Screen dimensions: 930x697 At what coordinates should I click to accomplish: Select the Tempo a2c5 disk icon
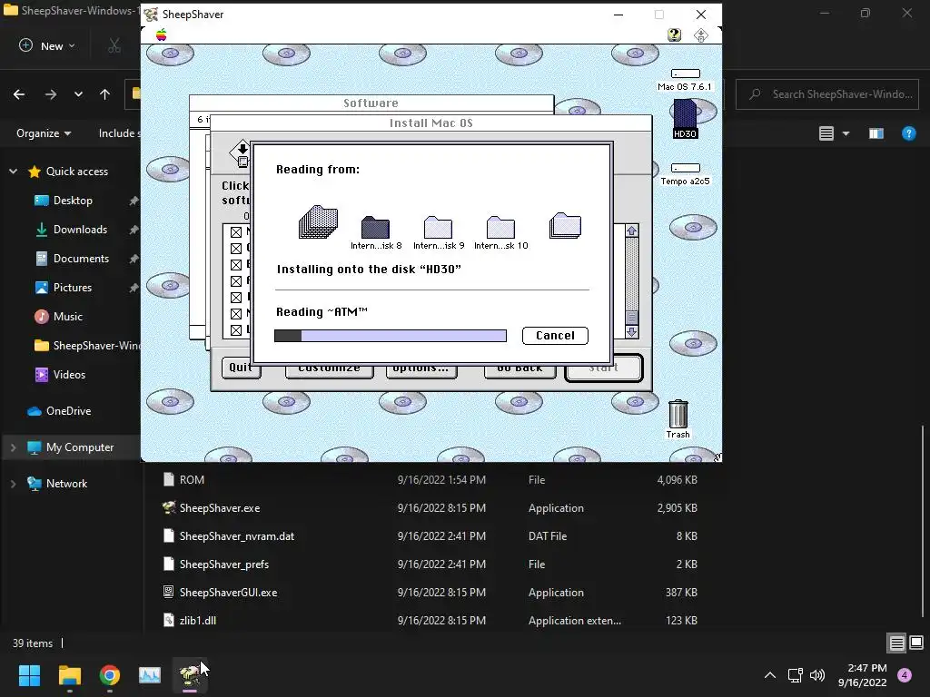click(x=685, y=168)
